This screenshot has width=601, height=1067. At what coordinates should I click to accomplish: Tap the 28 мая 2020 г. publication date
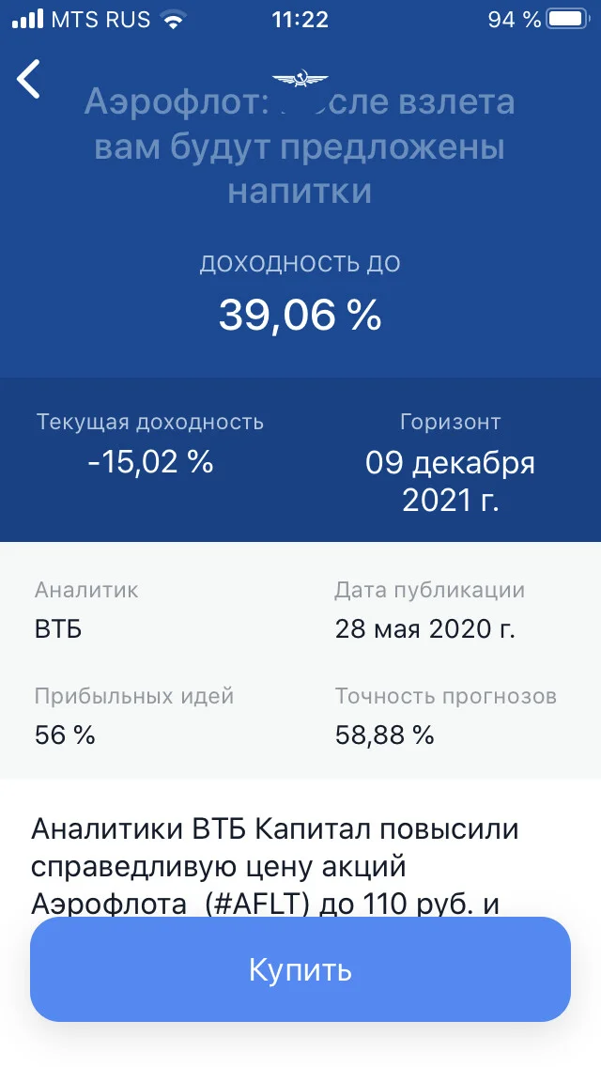point(424,628)
